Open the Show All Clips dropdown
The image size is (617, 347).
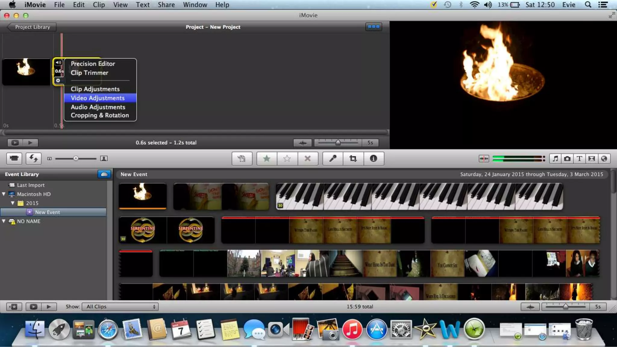pos(120,307)
